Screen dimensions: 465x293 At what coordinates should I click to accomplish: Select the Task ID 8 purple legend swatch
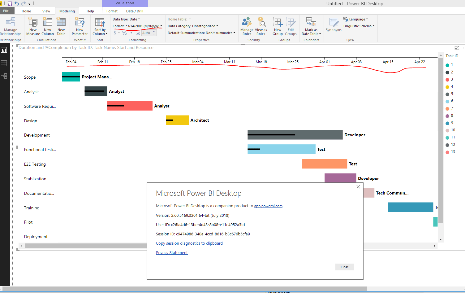(447, 116)
